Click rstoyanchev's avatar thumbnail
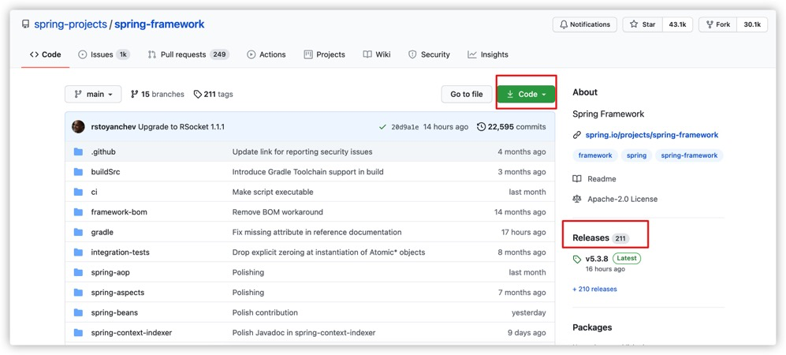 click(78, 127)
